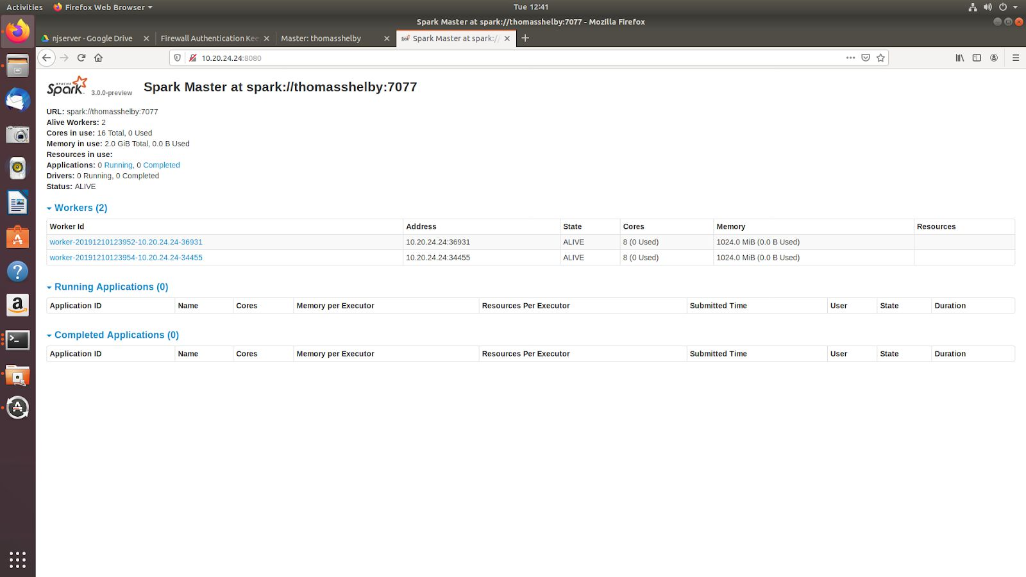Click the tracking protection shield icon
The width and height of the screenshot is (1026, 577).
pos(178,58)
